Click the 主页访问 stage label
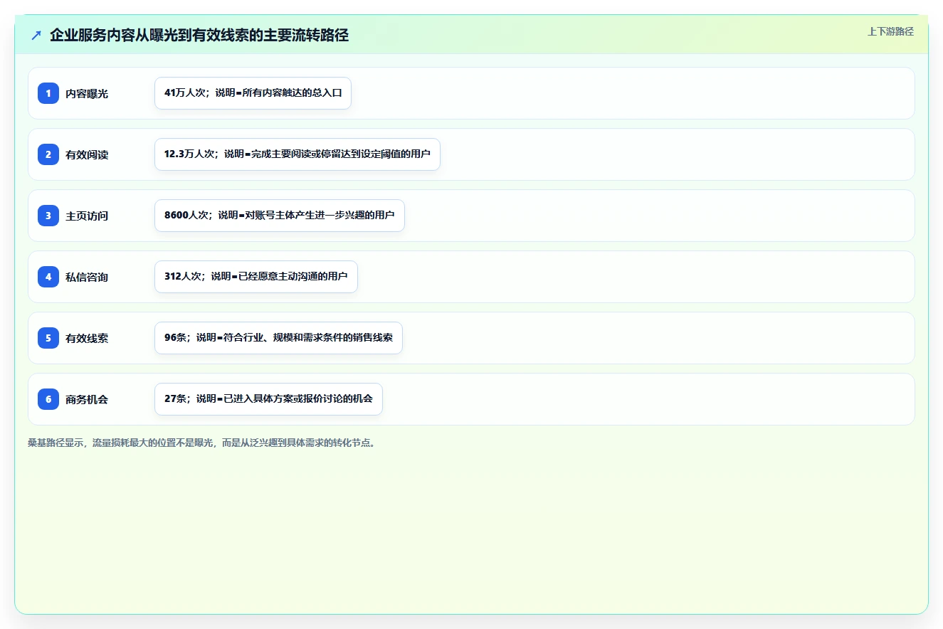 coord(87,216)
